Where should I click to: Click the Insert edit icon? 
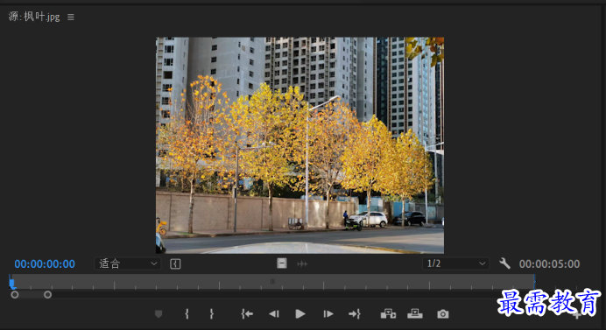[x=388, y=313]
